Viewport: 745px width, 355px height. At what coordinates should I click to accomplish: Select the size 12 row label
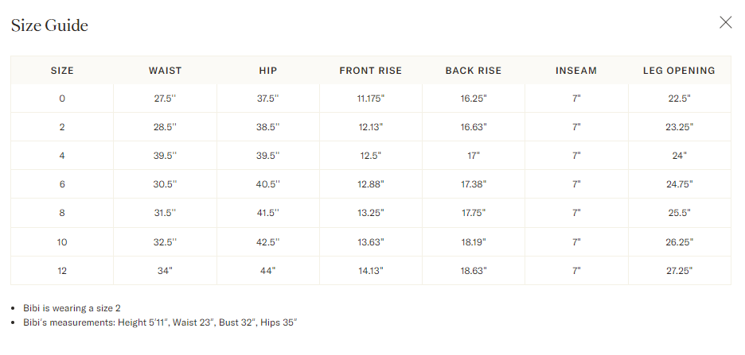point(62,271)
